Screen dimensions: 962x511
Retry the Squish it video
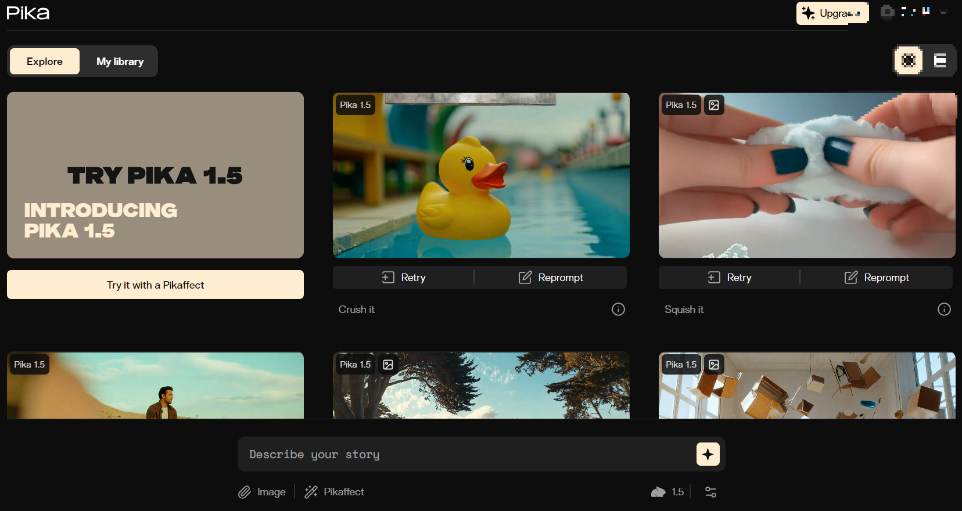tap(730, 278)
